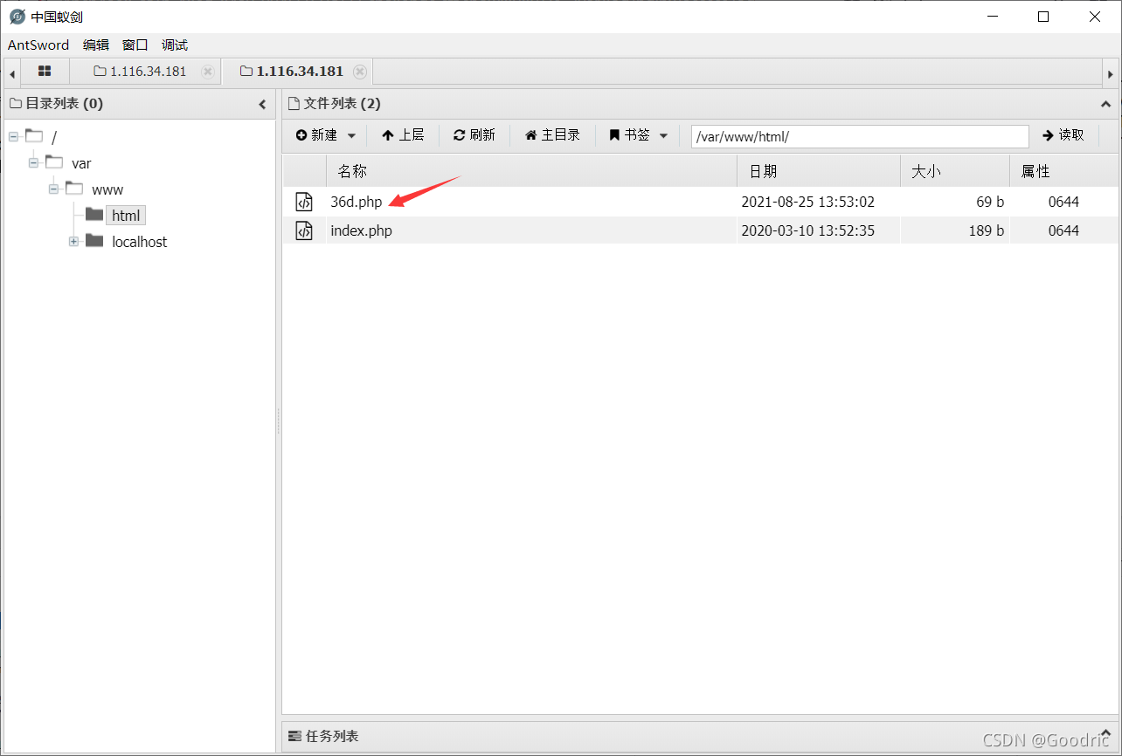This screenshot has height=756, width=1122.
Task: Click the localhost folder icon
Action: pos(94,241)
